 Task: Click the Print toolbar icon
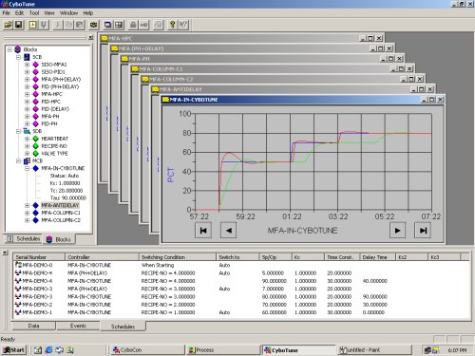(x=159, y=25)
